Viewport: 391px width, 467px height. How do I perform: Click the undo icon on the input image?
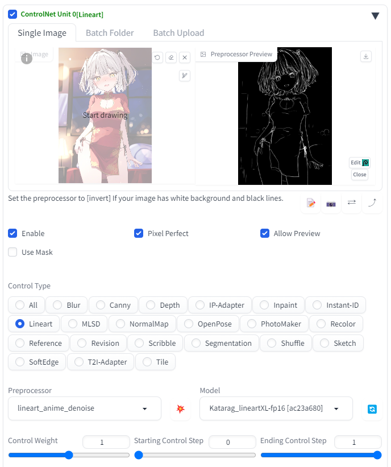click(x=157, y=57)
